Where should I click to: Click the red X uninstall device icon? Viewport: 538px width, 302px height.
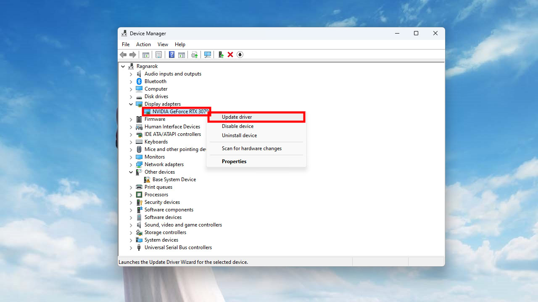point(230,55)
